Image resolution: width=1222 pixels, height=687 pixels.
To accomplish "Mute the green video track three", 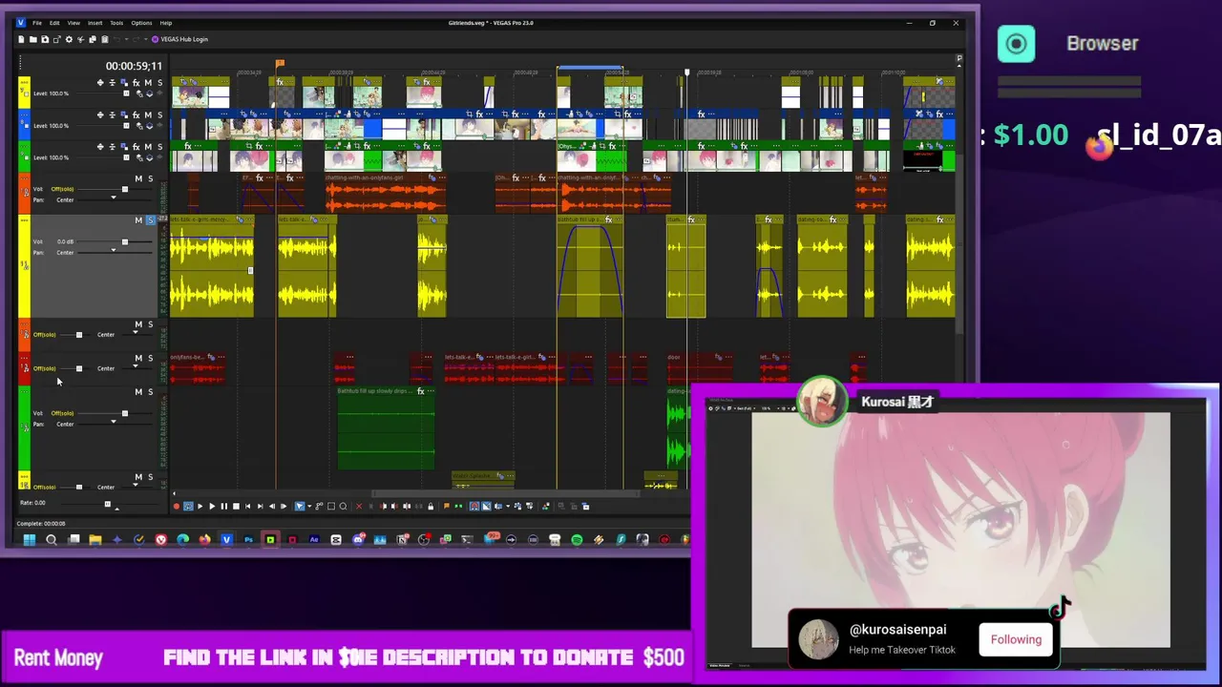I will pos(148,147).
